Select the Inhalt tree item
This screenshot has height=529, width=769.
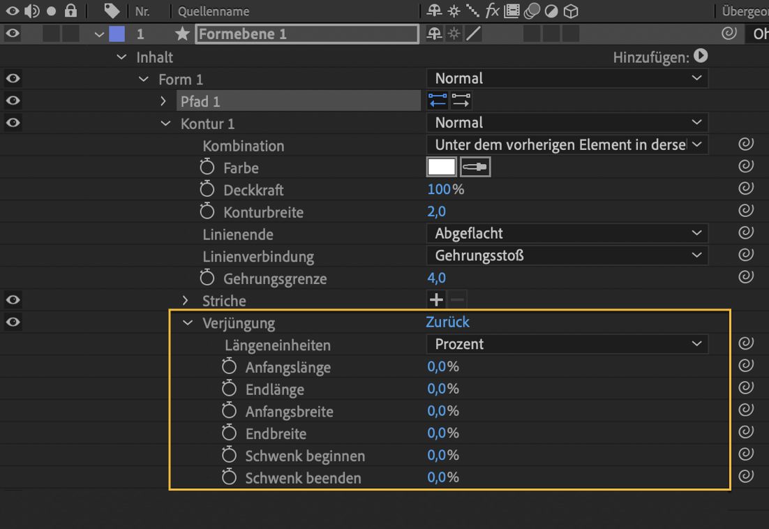[154, 57]
